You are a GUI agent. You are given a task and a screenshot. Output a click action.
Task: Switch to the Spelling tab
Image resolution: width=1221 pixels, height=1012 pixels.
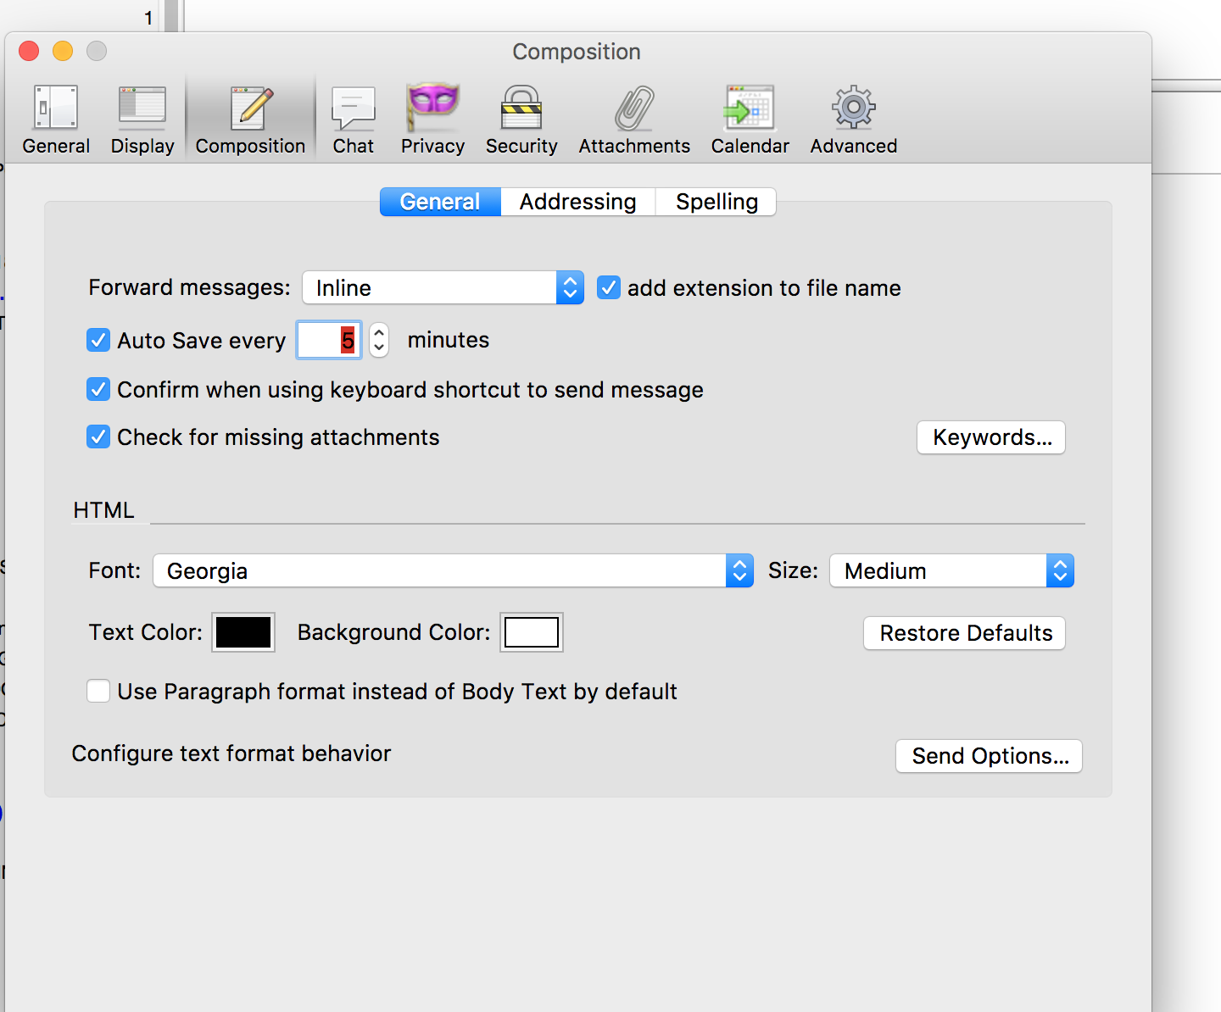(x=716, y=202)
